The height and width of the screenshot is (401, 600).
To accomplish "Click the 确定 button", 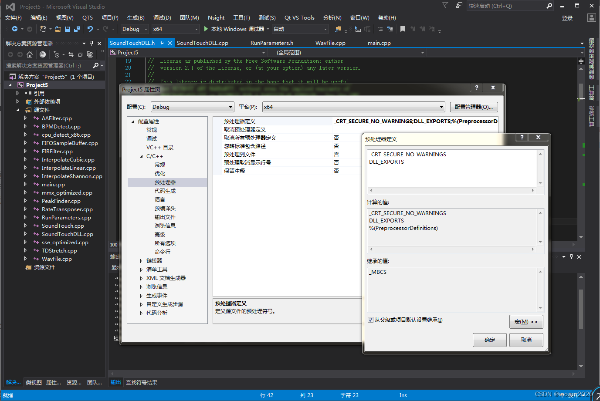I will pos(490,340).
